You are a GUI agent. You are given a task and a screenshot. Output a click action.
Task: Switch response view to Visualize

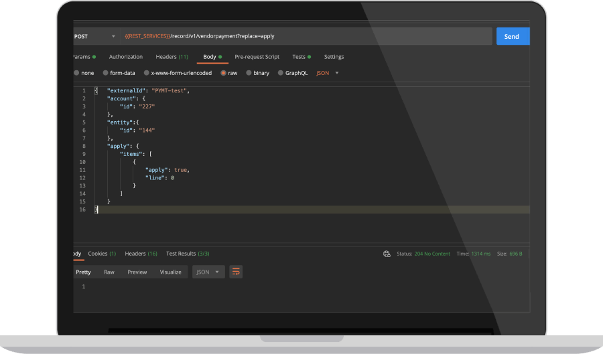(x=171, y=272)
